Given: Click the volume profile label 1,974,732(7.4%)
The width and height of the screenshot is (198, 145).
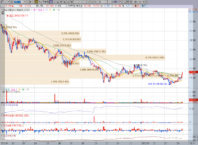Looking at the screenshot, I should point(60,82).
